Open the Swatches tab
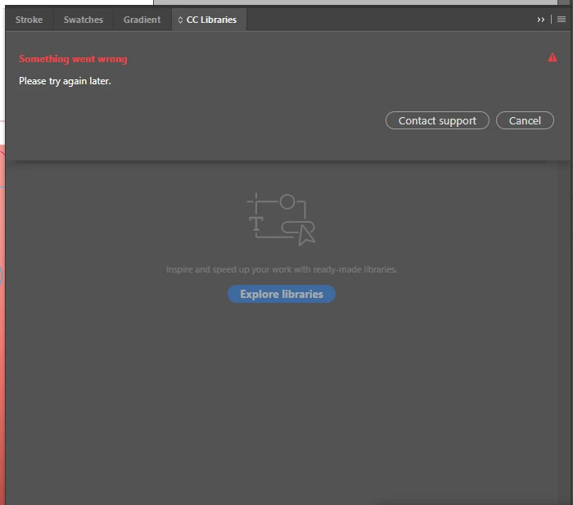 point(83,20)
